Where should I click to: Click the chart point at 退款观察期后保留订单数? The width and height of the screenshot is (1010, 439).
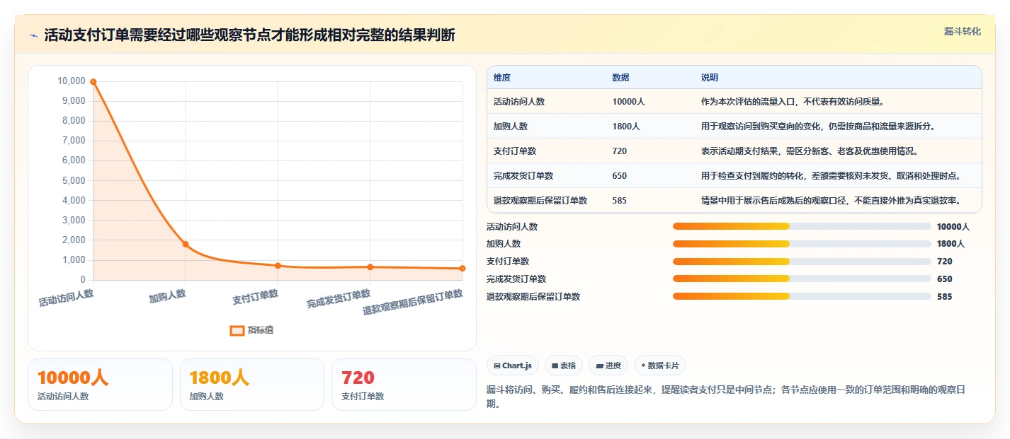[463, 269]
